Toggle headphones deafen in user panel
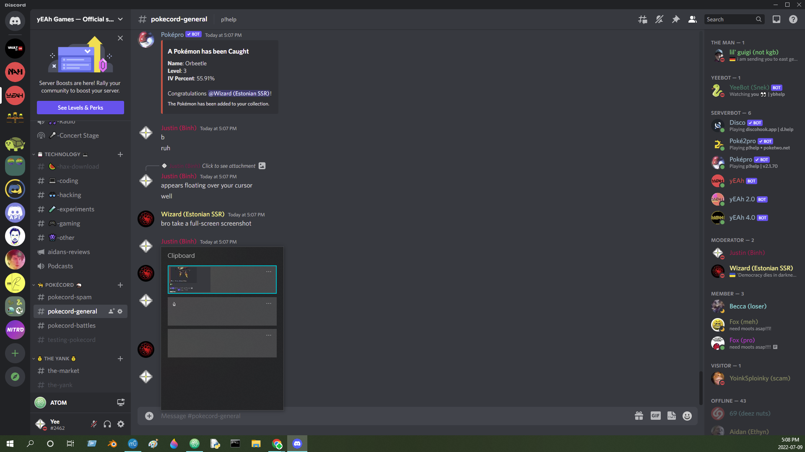The image size is (805, 452). tap(107, 424)
